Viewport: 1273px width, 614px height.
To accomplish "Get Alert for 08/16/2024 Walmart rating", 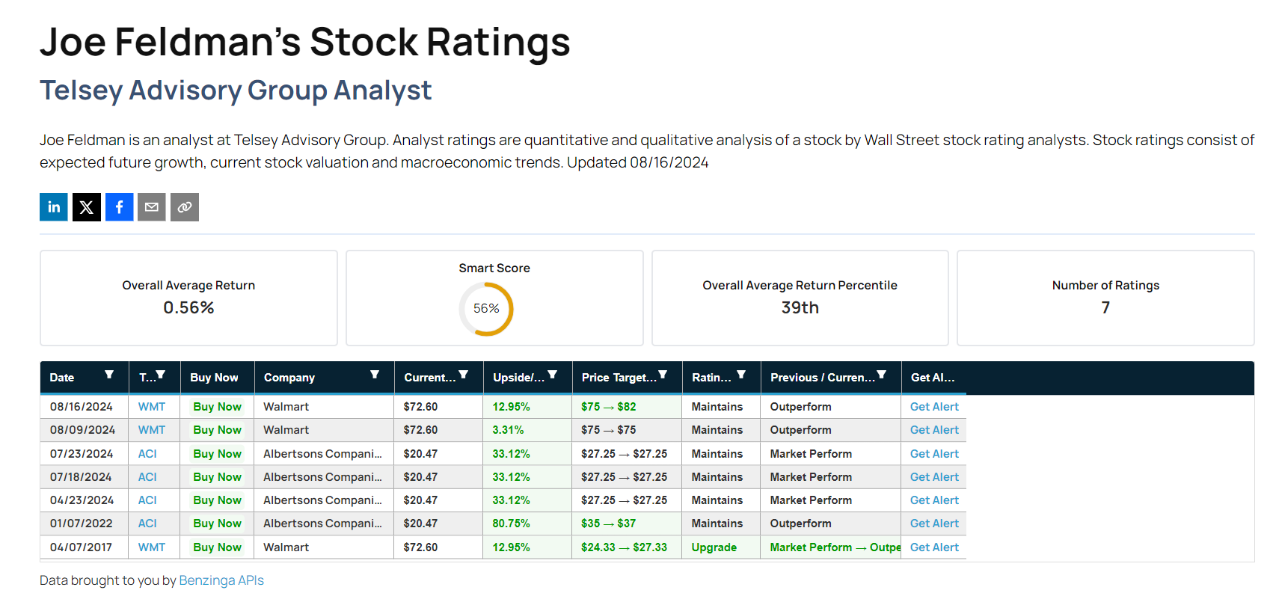I will (934, 407).
